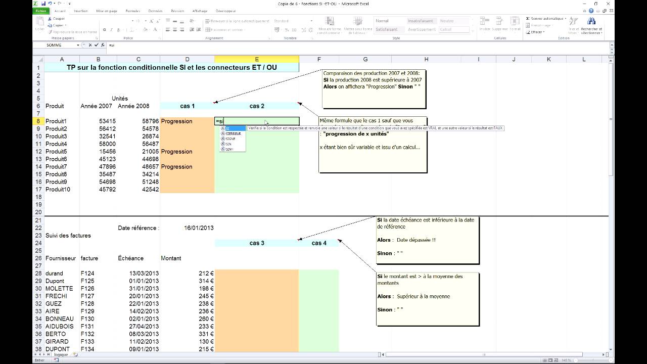Open the Insertion ribbon tab

pos(80,11)
